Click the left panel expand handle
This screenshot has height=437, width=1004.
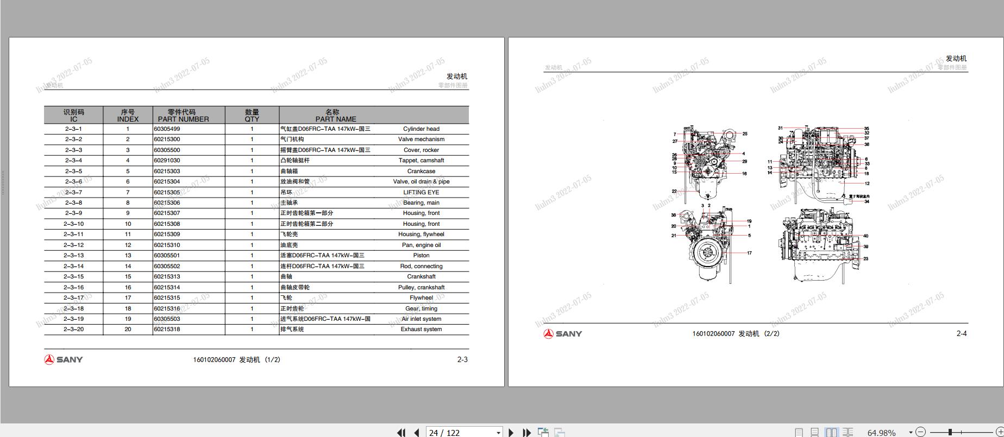[3, 182]
